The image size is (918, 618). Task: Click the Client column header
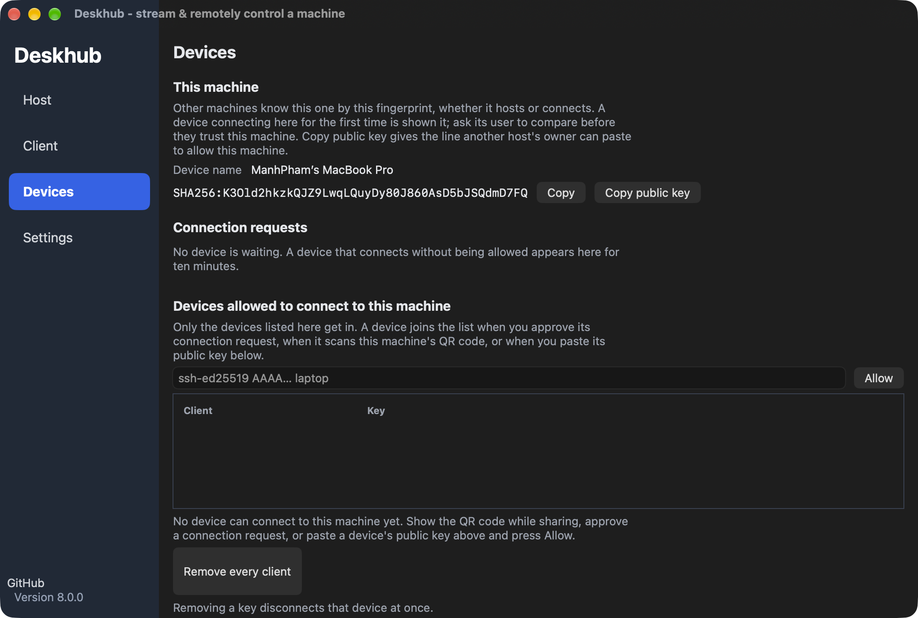pyautogui.click(x=198, y=411)
